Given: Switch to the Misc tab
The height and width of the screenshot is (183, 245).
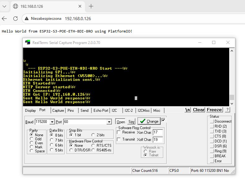Looking at the screenshot, I should click(x=157, y=111).
